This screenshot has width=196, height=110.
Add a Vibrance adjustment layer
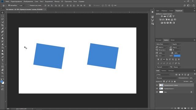coord(174,16)
